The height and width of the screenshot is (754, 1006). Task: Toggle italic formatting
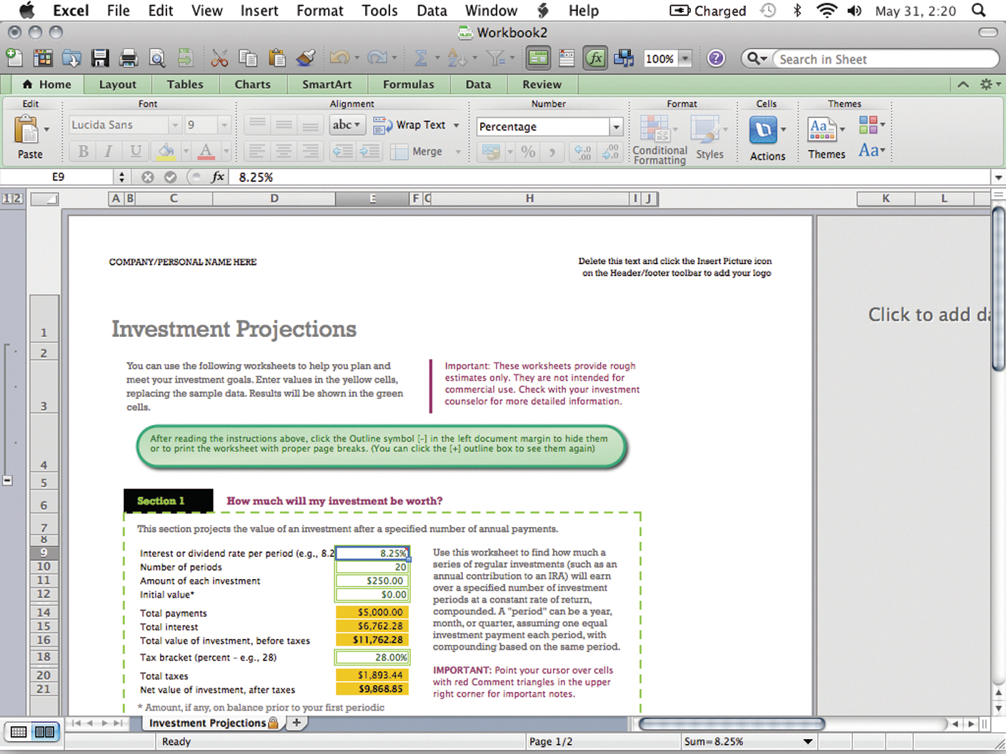click(109, 151)
